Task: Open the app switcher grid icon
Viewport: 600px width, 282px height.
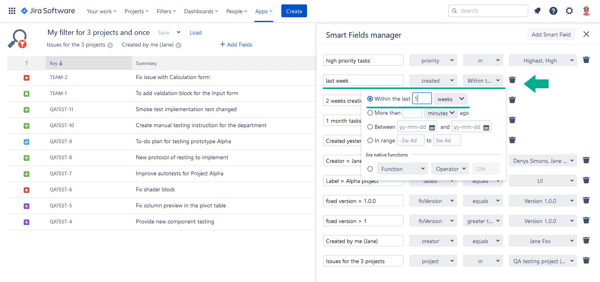Action: tap(12, 10)
